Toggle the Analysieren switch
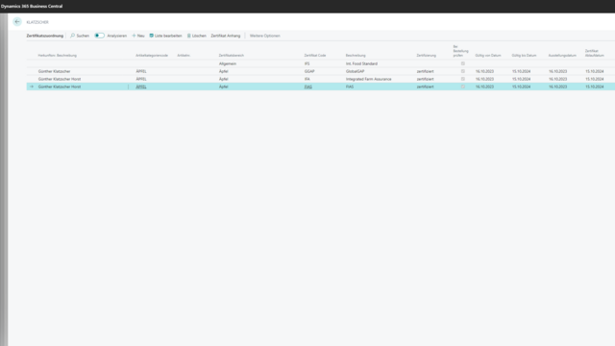 coord(100,36)
